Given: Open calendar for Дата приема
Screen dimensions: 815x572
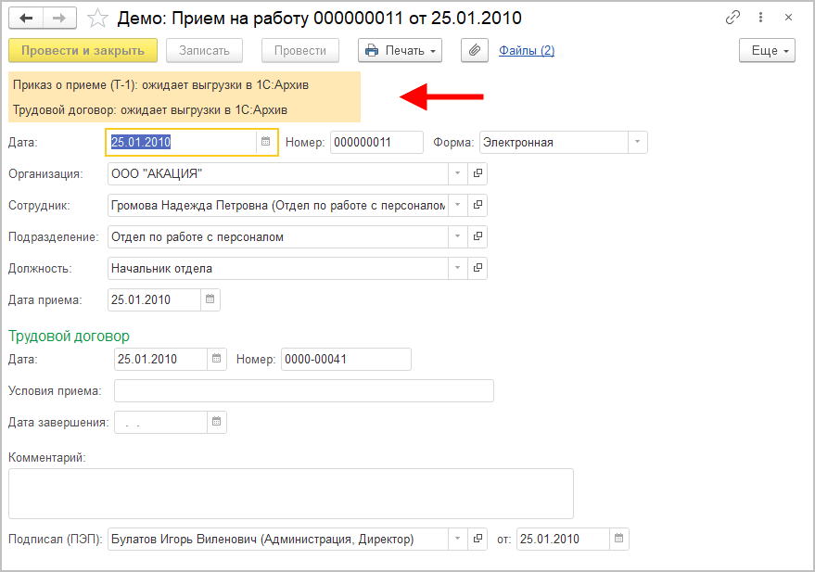Looking at the screenshot, I should coord(210,299).
